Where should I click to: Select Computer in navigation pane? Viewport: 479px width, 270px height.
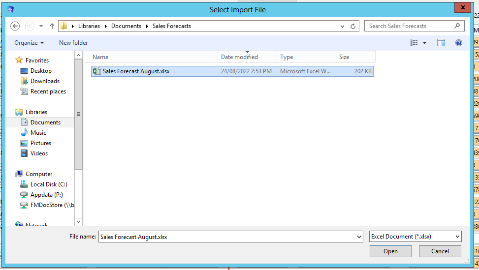pyautogui.click(x=39, y=174)
